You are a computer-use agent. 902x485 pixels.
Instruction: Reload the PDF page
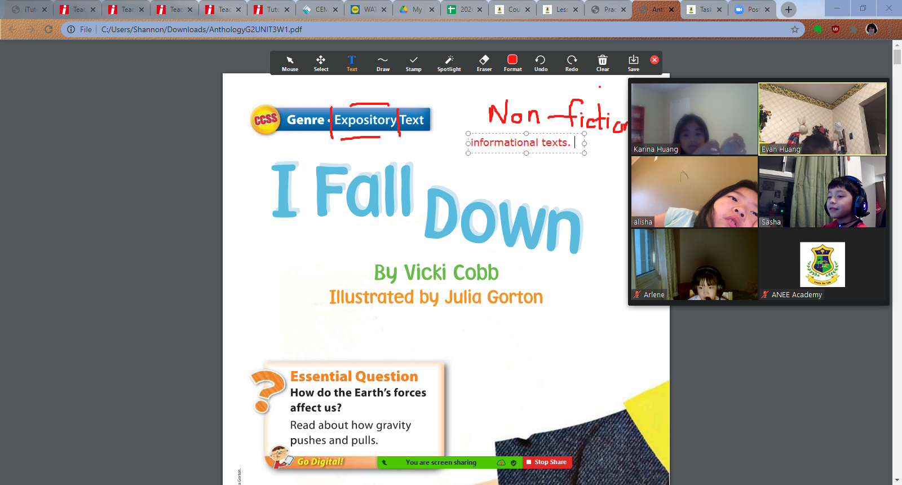(x=48, y=29)
